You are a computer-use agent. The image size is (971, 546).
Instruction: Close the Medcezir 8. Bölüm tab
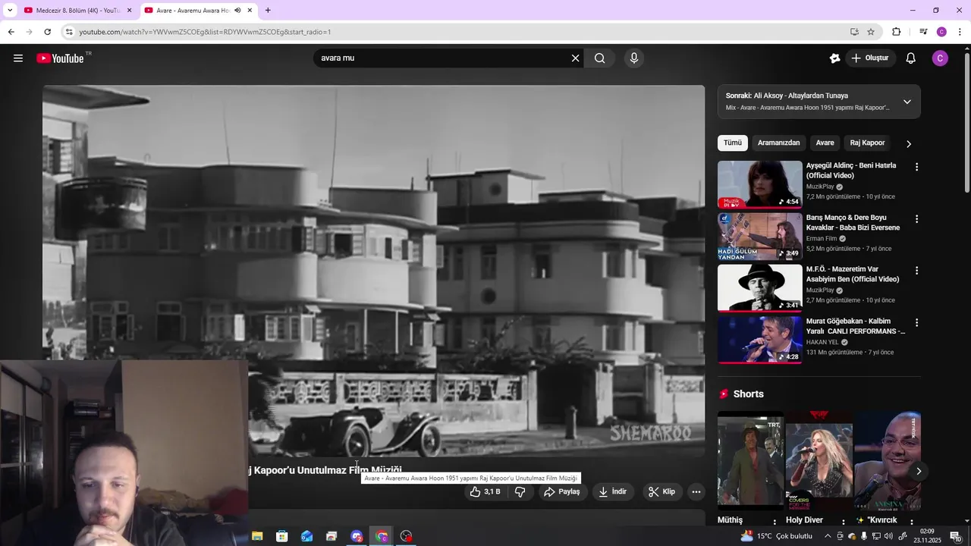pos(129,11)
